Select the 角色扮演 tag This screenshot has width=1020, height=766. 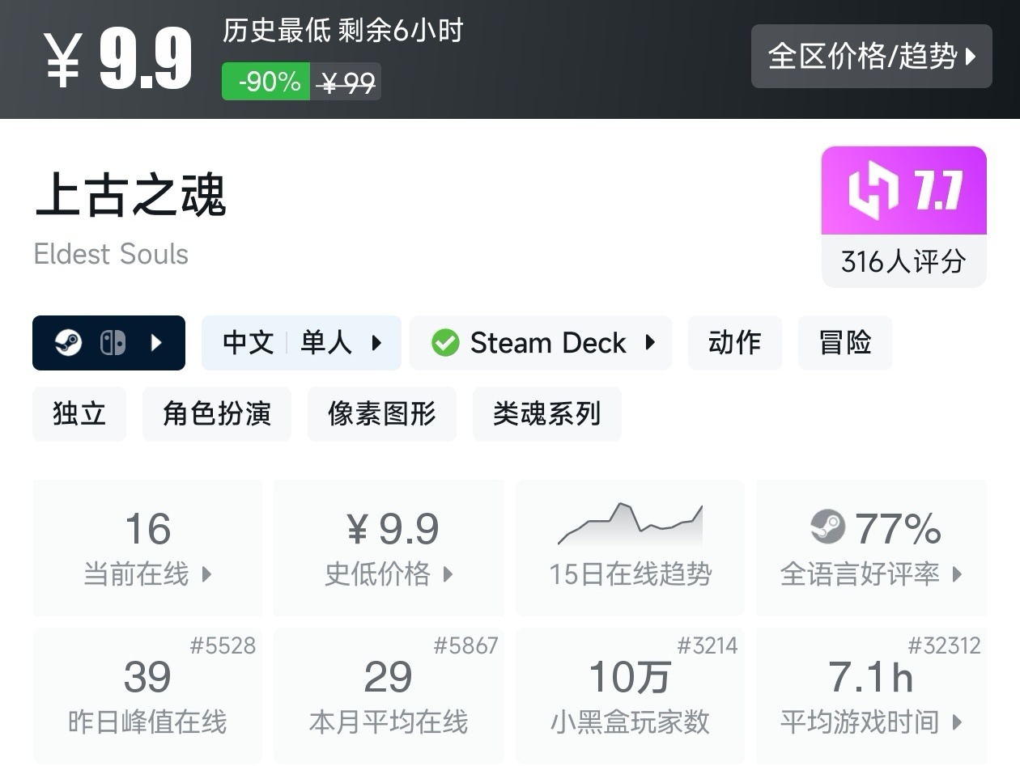click(x=216, y=414)
